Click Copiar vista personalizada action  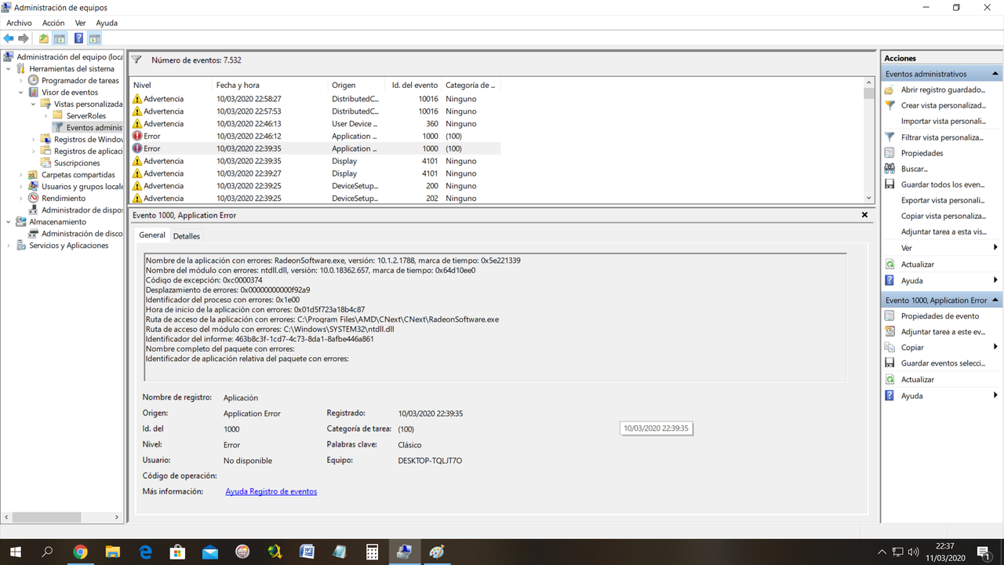click(944, 217)
